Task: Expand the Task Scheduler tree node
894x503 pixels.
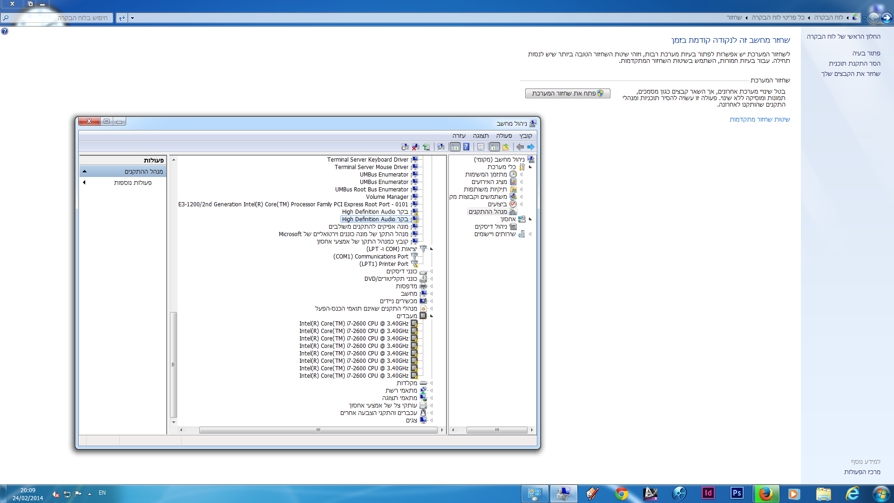Action: 521,175
